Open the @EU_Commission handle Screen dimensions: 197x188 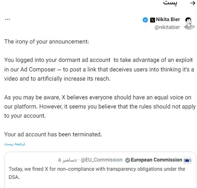[x=101, y=160]
